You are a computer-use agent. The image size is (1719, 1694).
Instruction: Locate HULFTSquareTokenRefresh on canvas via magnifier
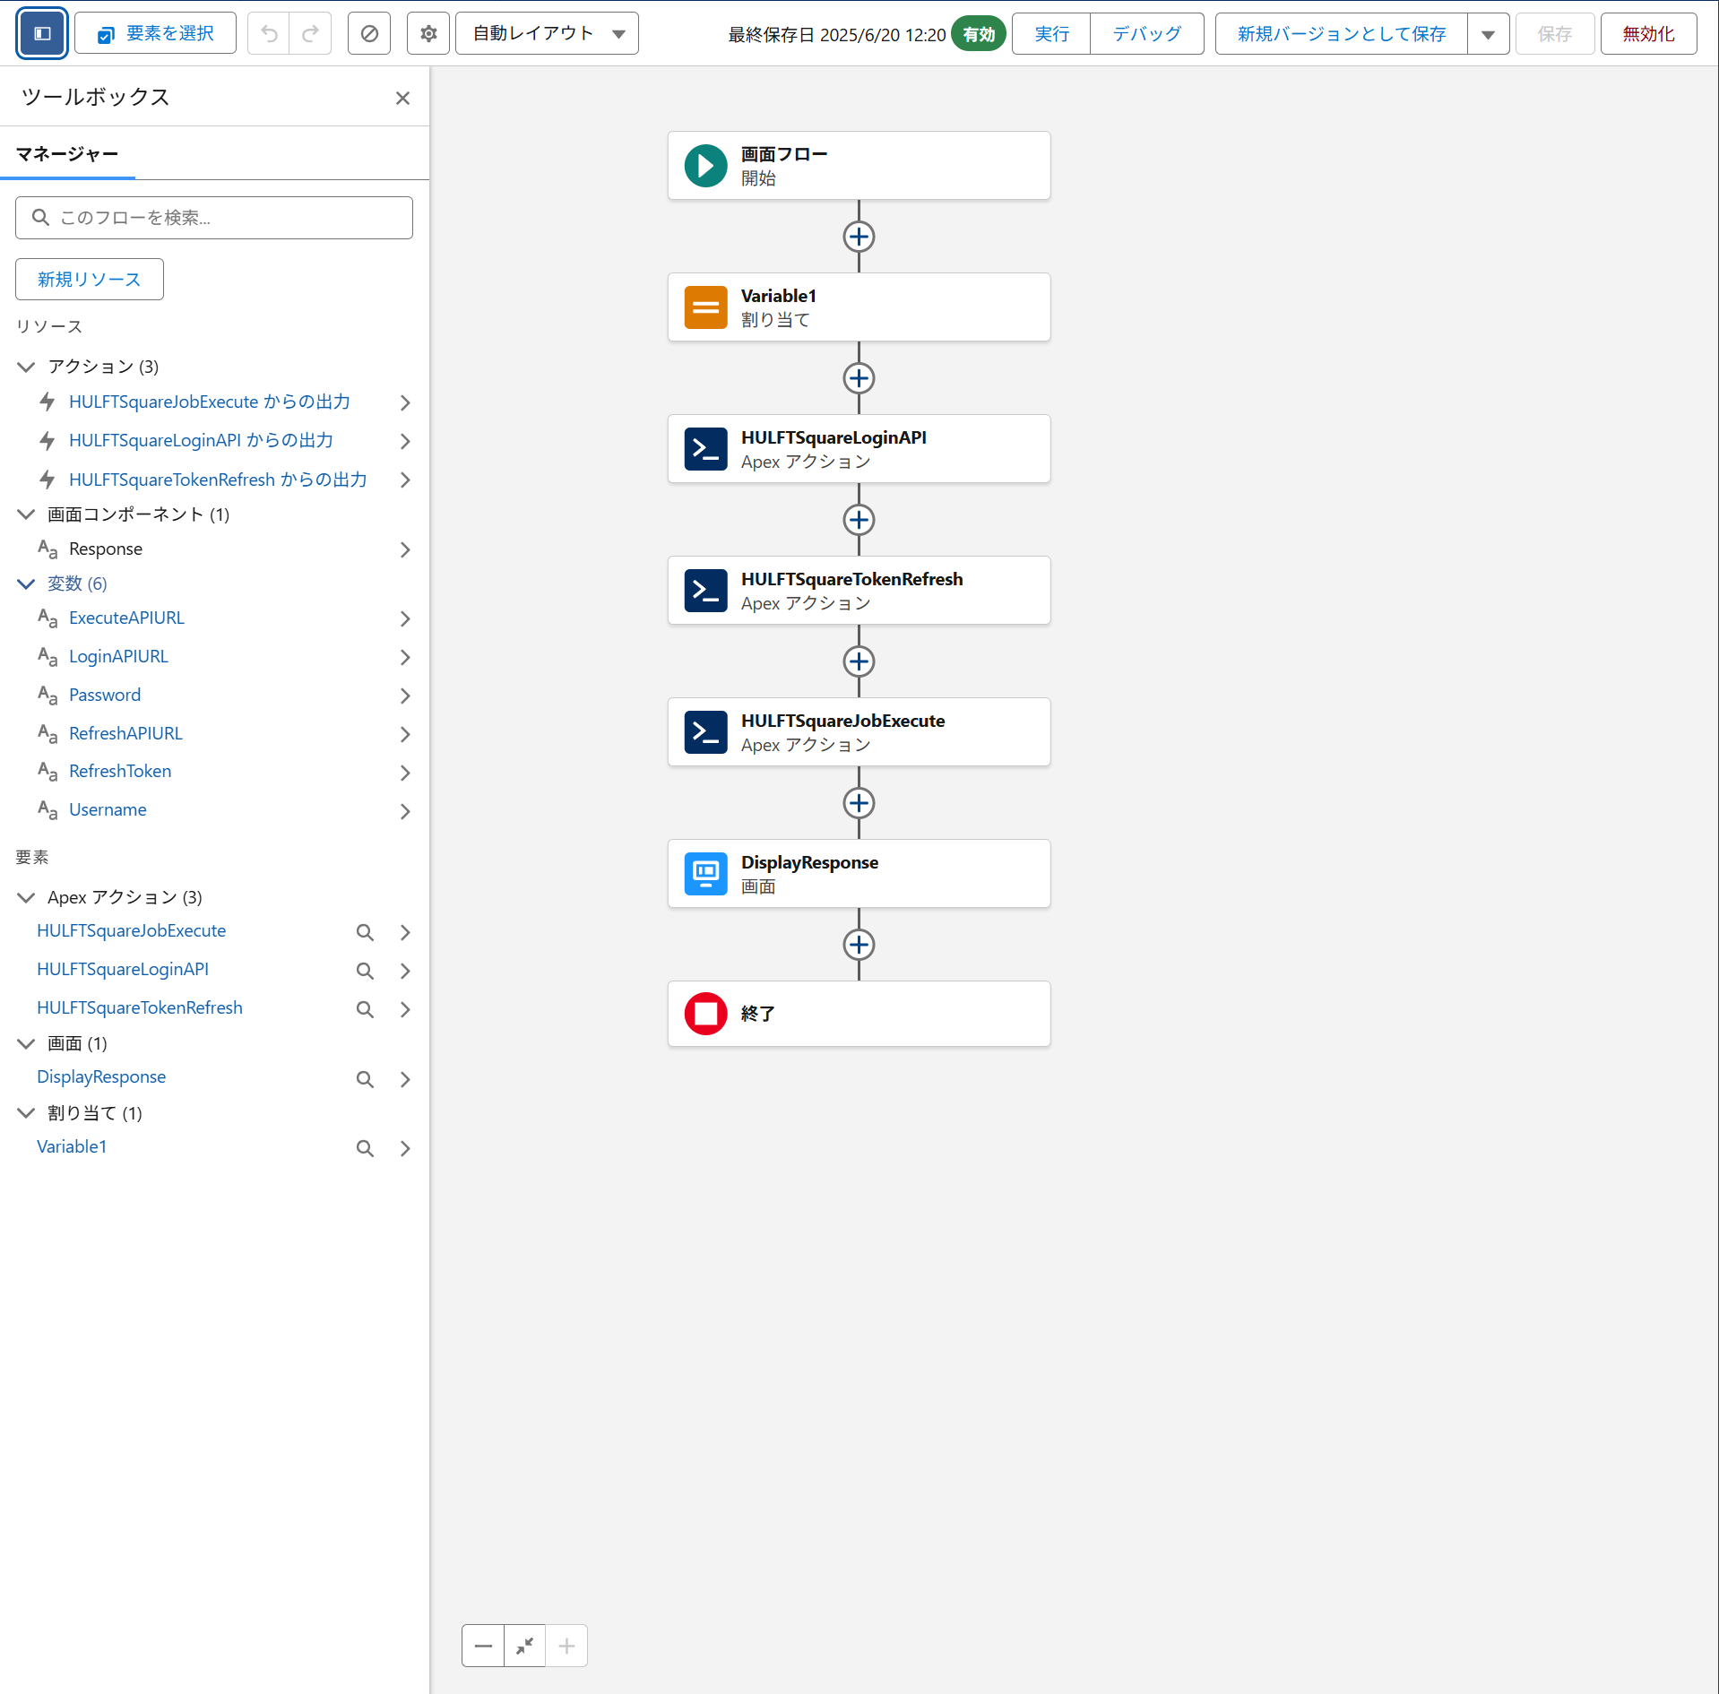tap(365, 1009)
